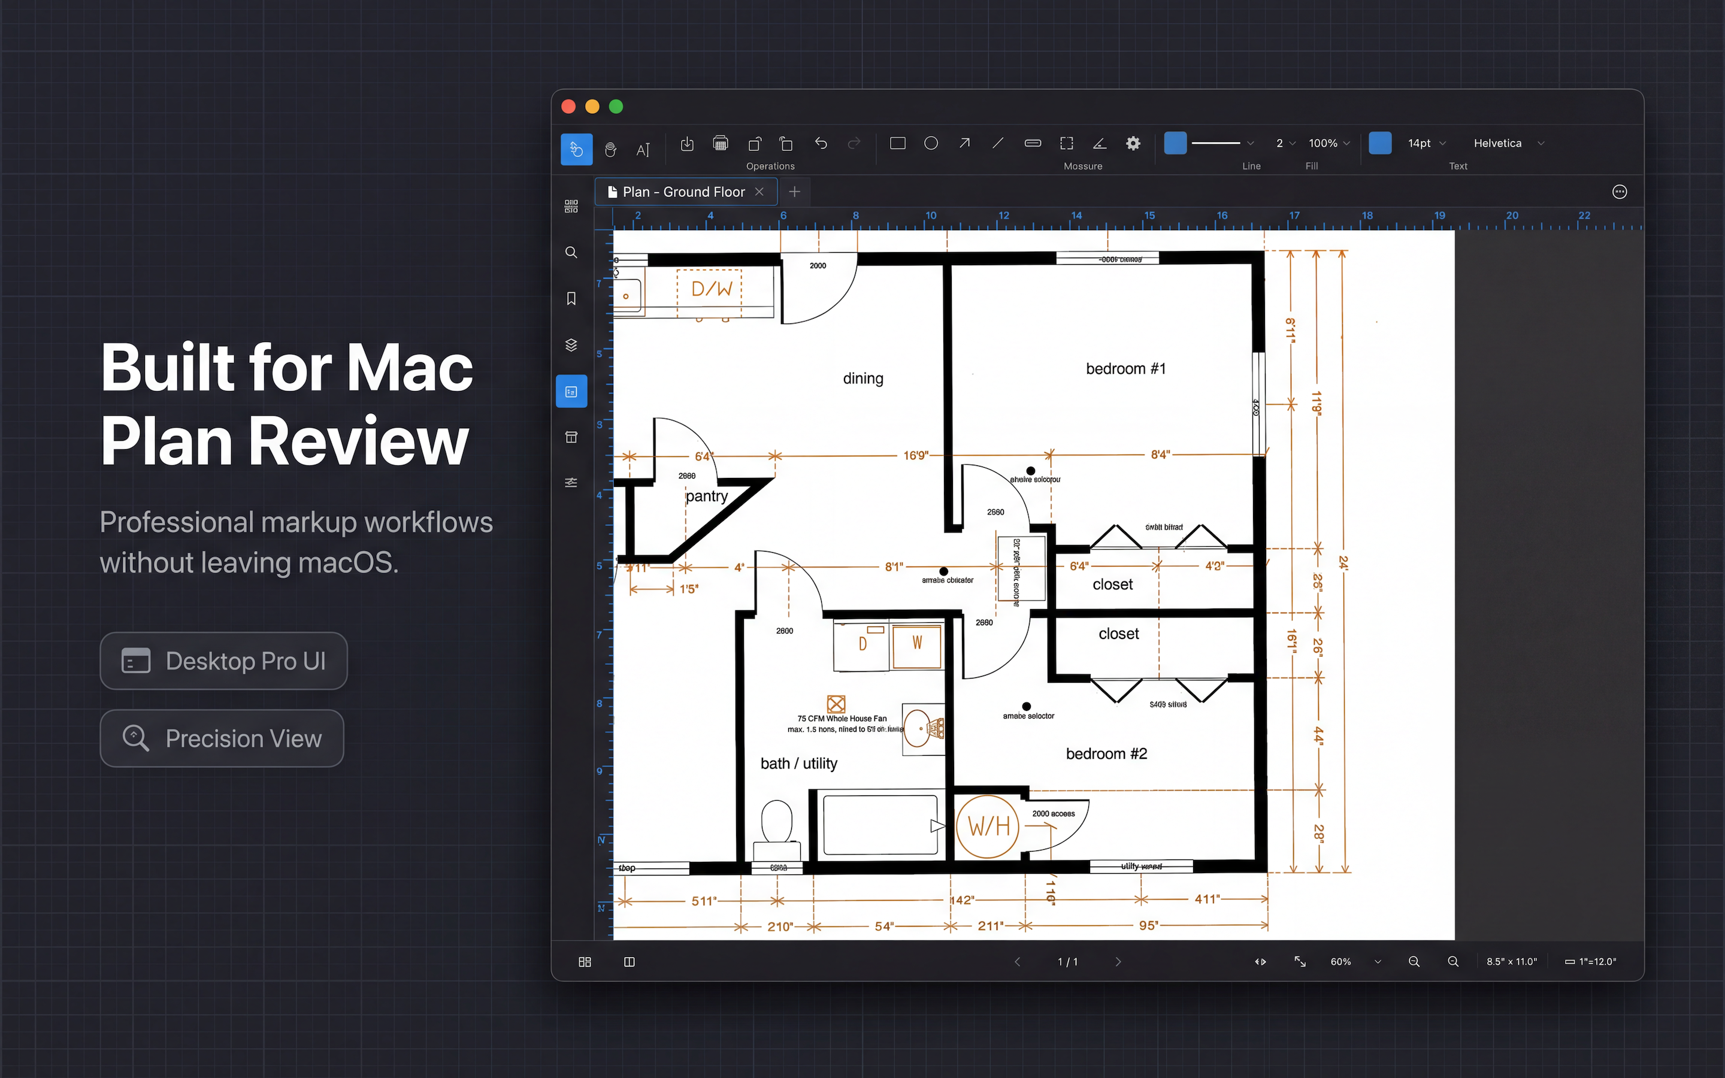
Task: Open the 14pt font size dropdown
Action: 1426,143
